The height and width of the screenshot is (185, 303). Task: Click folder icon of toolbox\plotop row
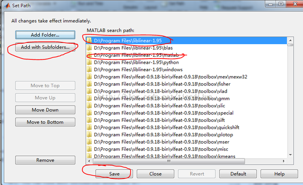coord(90,134)
